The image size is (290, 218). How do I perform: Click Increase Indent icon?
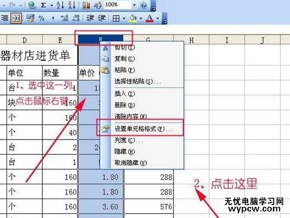click(x=102, y=18)
